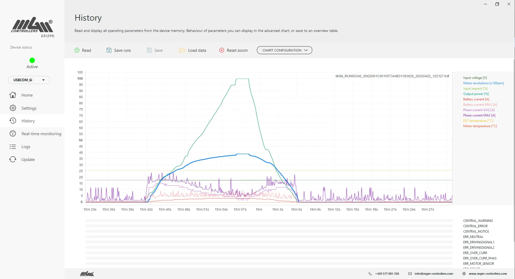Click the Load data folder icon
Screen dimensions: 515x279
click(x=182, y=50)
